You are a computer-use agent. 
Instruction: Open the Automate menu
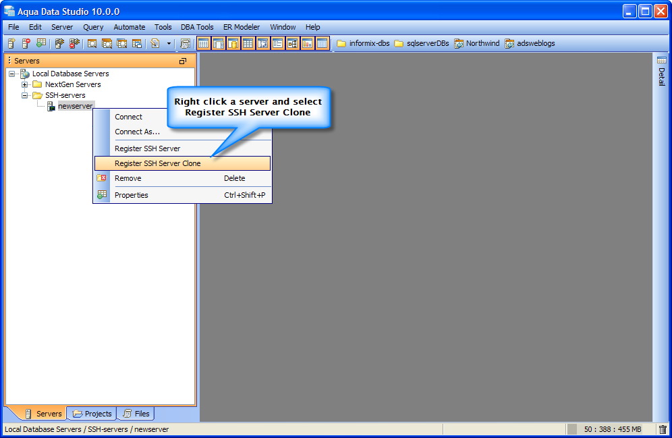click(x=130, y=27)
